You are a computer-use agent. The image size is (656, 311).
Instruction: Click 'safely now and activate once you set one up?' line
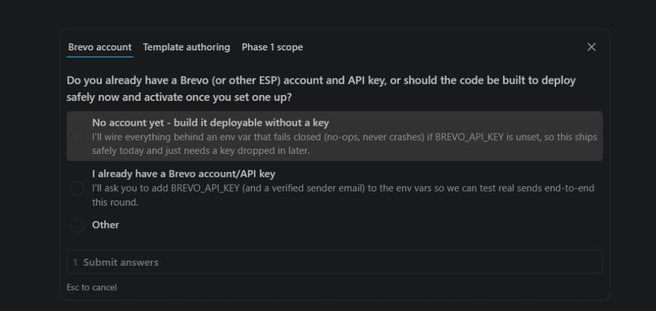(179, 98)
